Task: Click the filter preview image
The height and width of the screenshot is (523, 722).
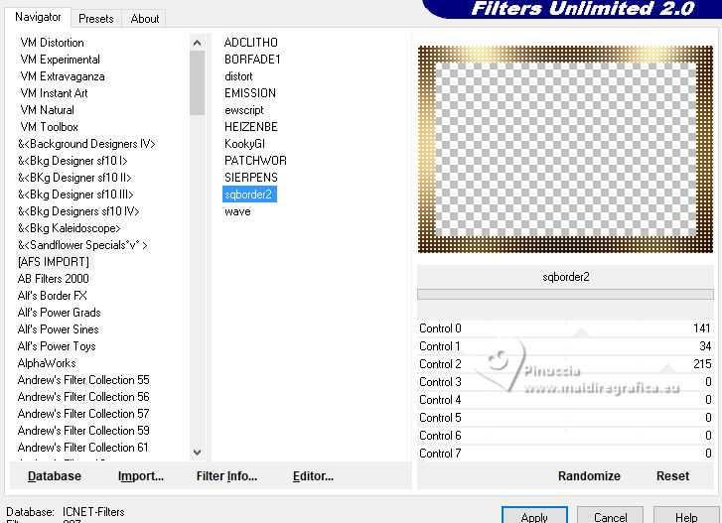Action: coord(565,150)
